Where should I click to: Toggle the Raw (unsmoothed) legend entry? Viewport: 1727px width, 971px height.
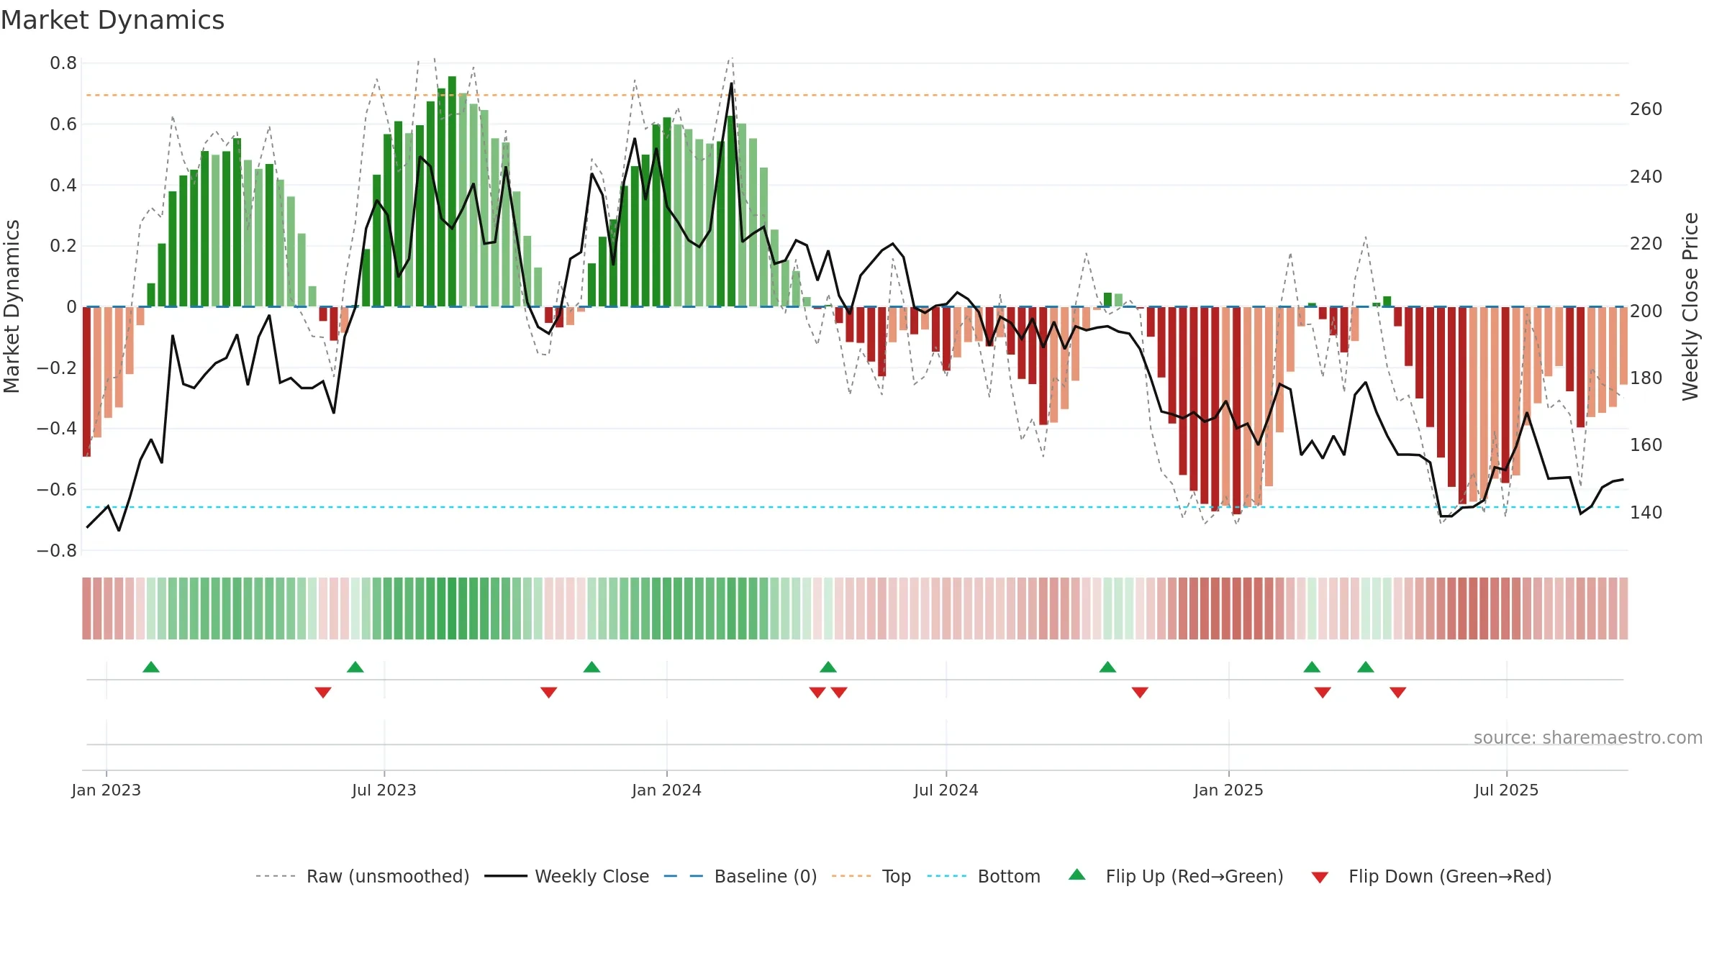tap(363, 876)
